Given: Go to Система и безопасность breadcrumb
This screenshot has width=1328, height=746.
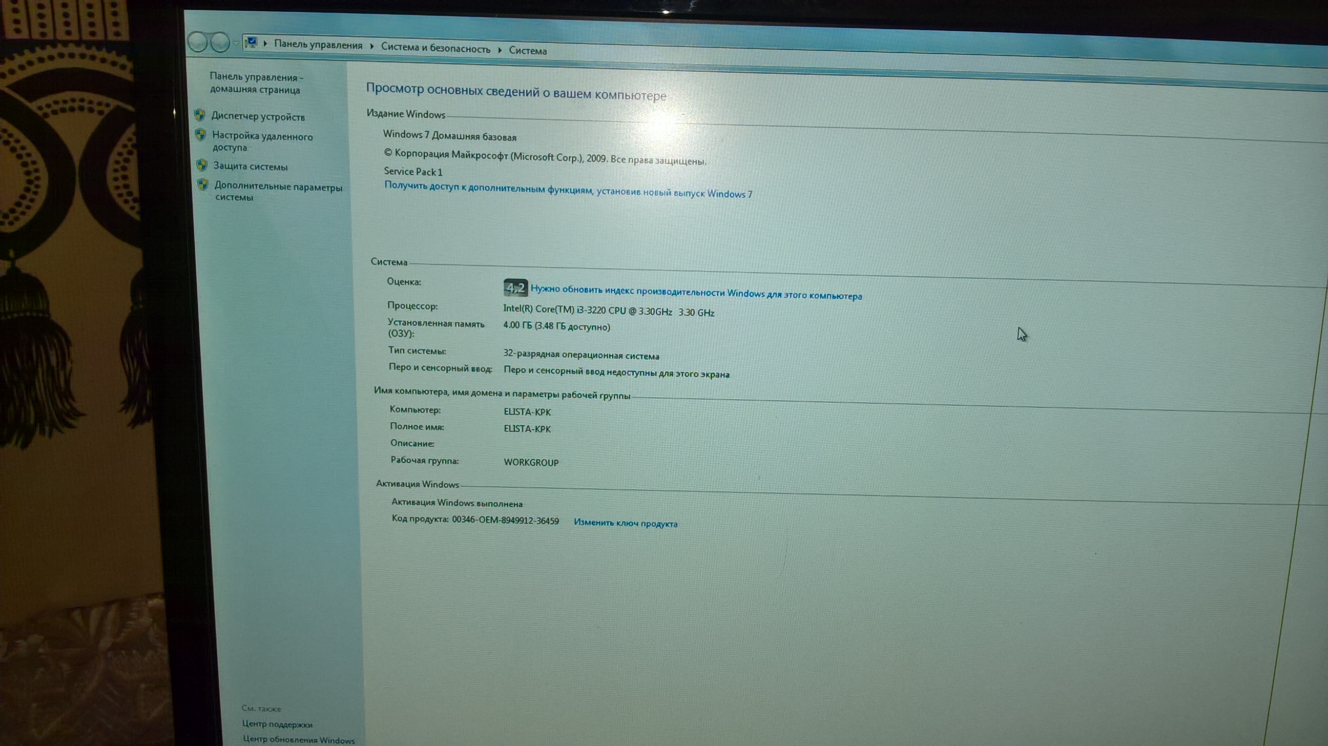Looking at the screenshot, I should [435, 48].
